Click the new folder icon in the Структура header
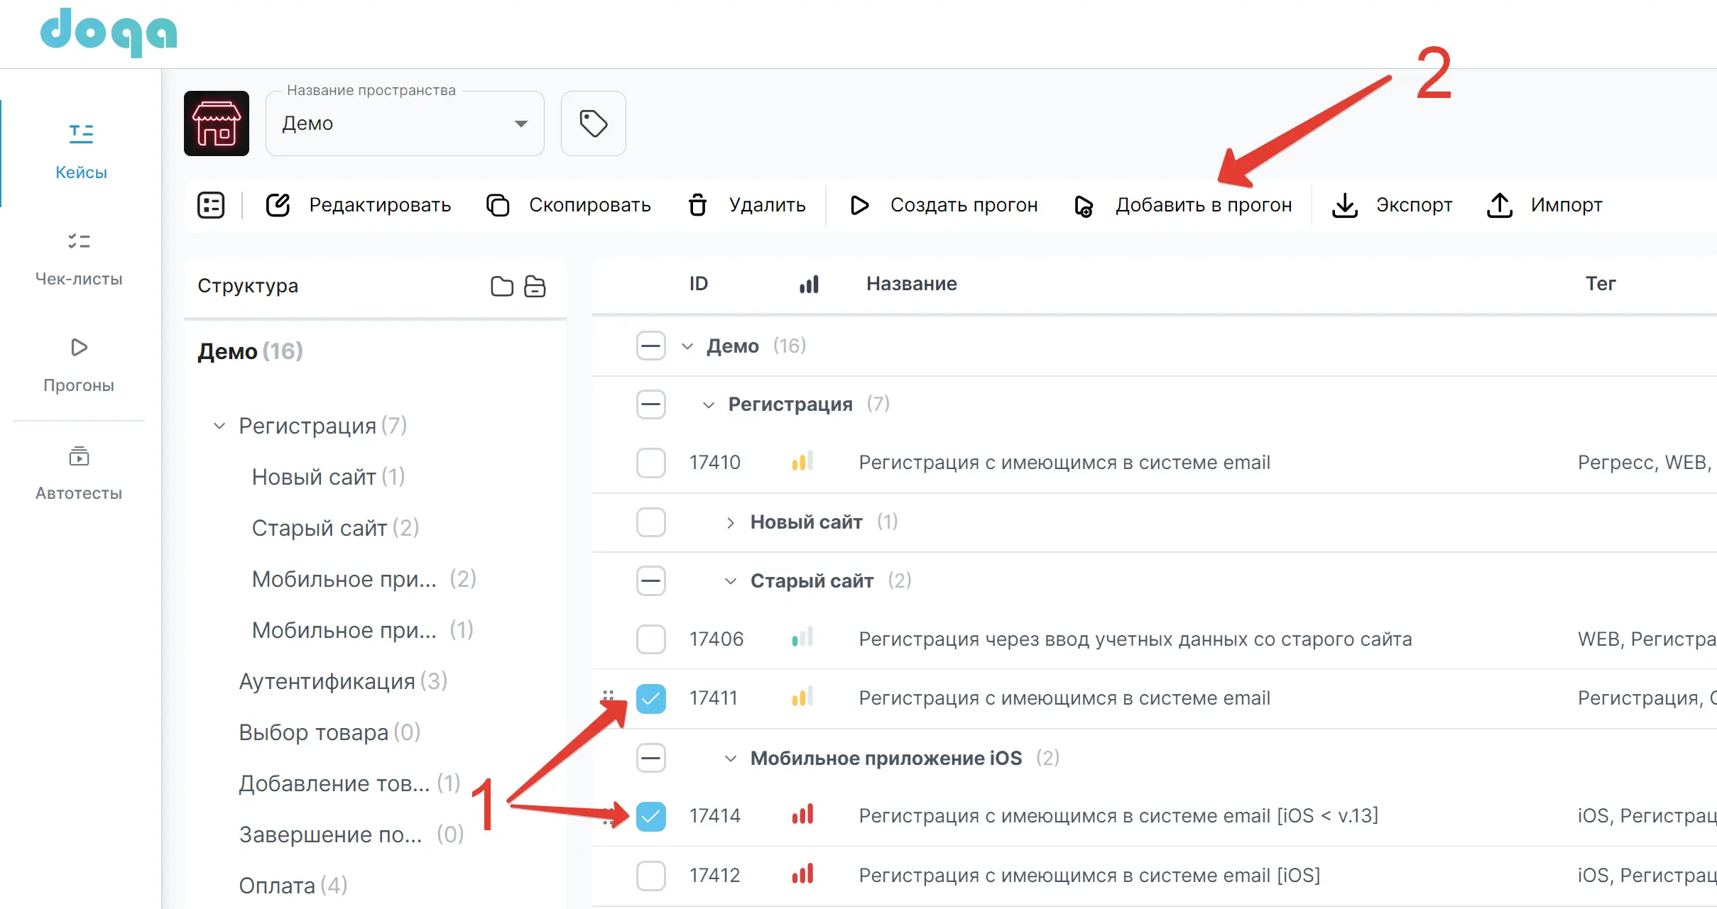Viewport: 1717px width, 909px height. click(x=502, y=286)
